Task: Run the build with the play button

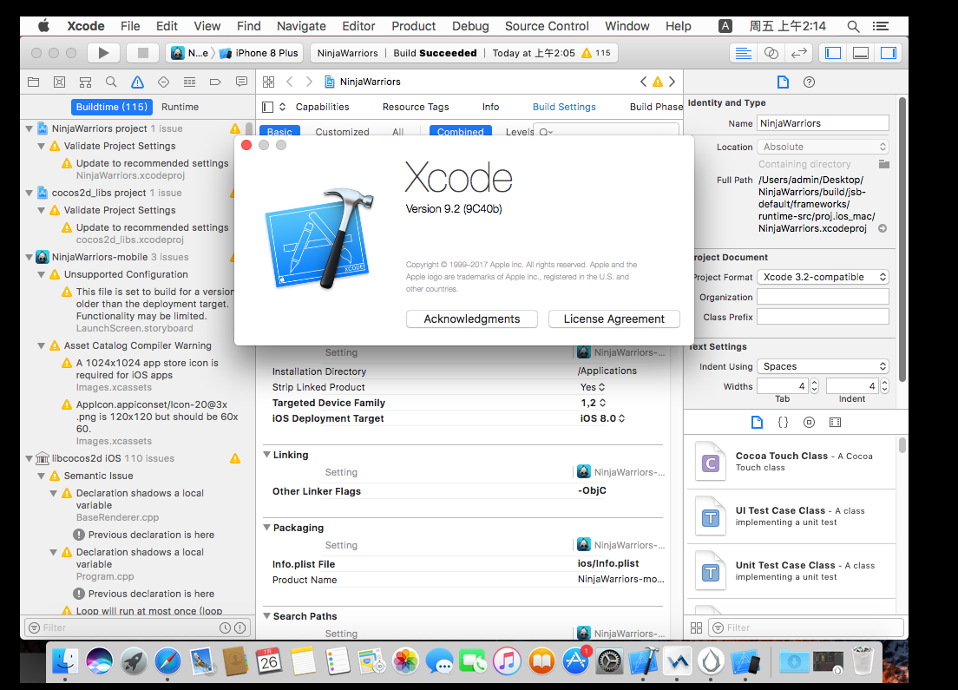Action: 103,53
